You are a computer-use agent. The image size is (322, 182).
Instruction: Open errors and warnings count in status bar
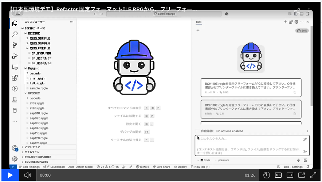[x=108, y=167]
